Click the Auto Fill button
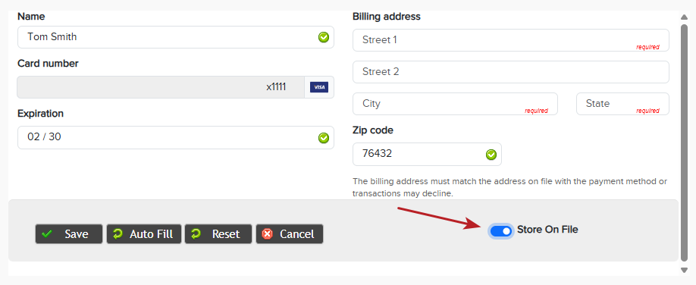This screenshot has height=285, width=696. click(x=144, y=234)
